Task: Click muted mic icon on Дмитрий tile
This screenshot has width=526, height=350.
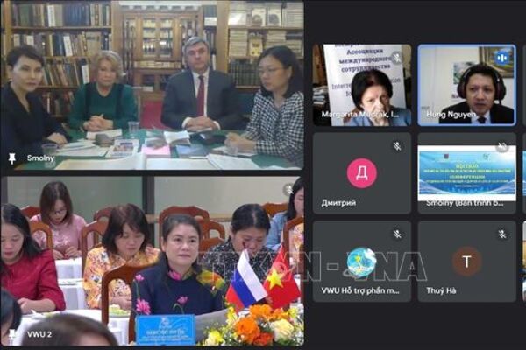Action: (x=397, y=146)
